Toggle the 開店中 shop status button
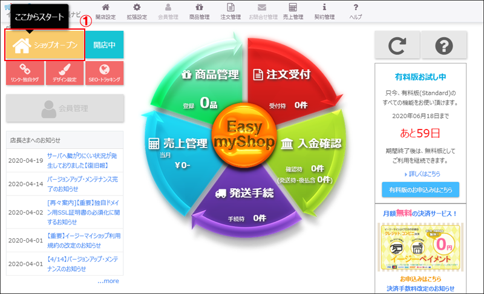 click(x=104, y=45)
